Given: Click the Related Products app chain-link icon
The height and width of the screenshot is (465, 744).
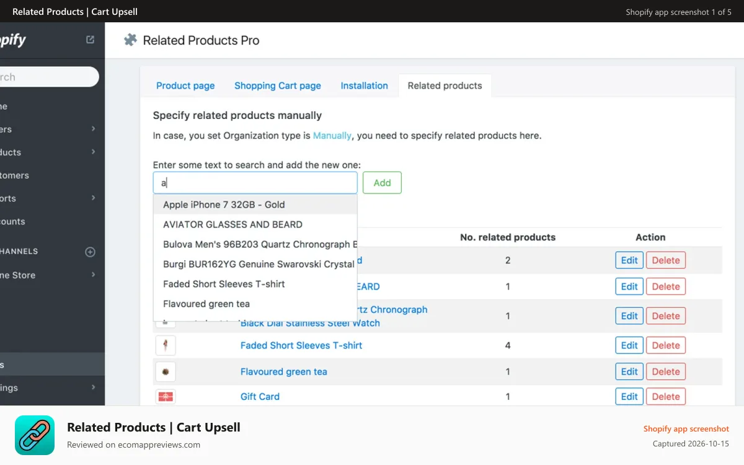Looking at the screenshot, I should (x=35, y=435).
